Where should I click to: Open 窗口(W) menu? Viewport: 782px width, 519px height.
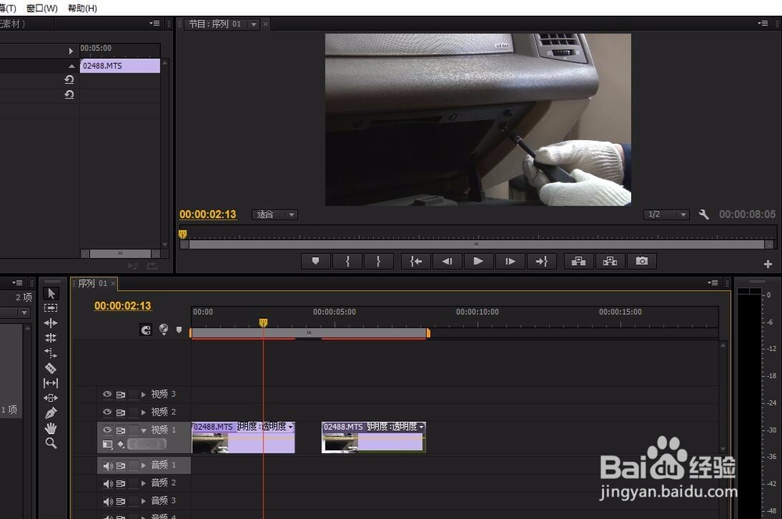42,9
